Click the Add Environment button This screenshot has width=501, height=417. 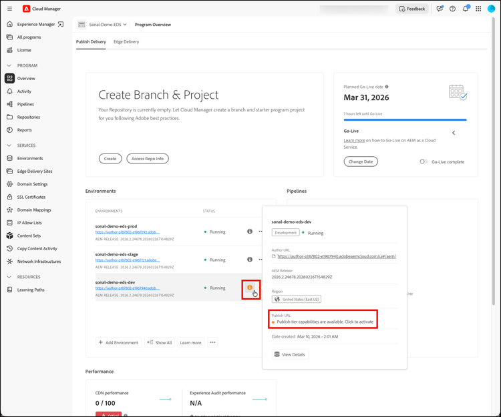tap(118, 342)
